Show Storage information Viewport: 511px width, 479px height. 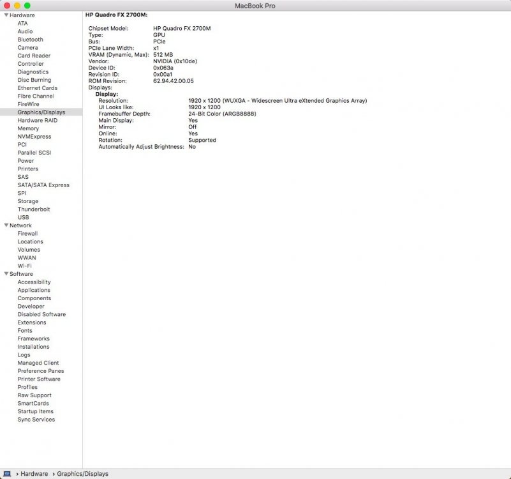[28, 201]
